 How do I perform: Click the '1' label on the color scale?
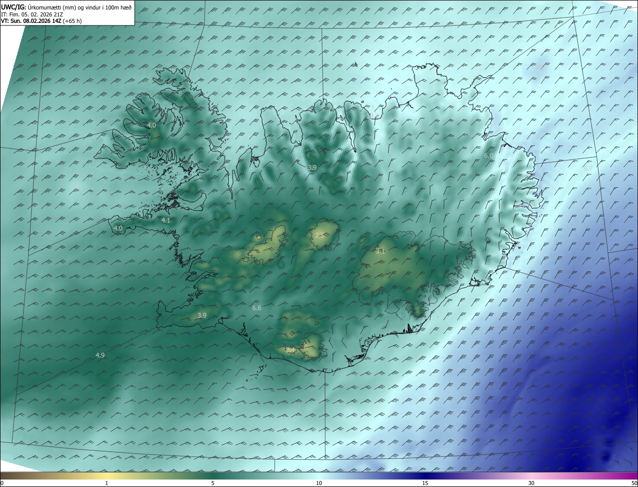pyautogui.click(x=107, y=483)
